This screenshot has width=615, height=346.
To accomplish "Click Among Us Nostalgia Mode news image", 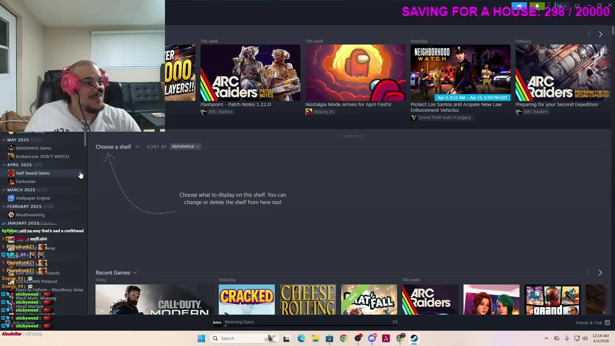I will click(356, 73).
